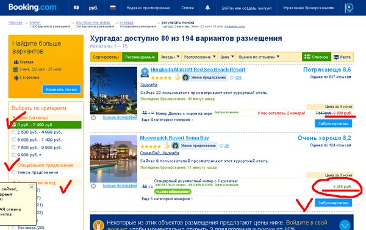
Task: Switch to Карта map view
Action: [342, 57]
